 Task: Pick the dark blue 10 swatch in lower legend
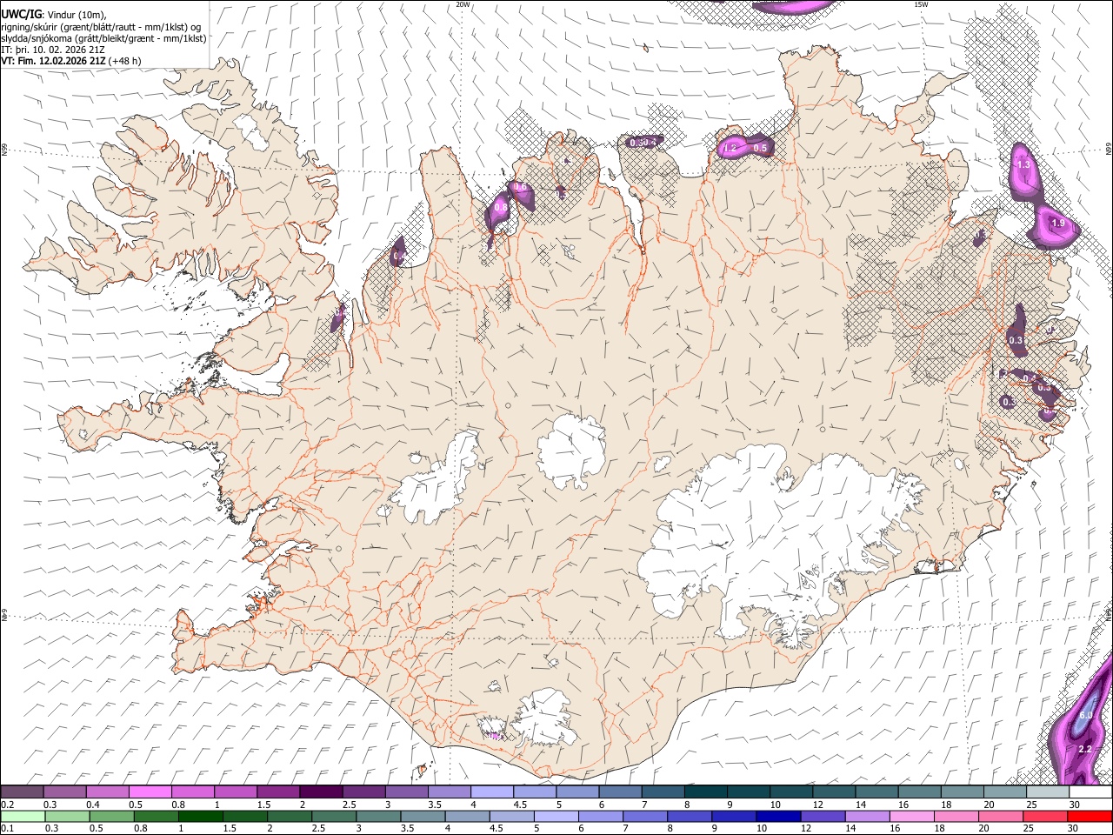click(777, 816)
